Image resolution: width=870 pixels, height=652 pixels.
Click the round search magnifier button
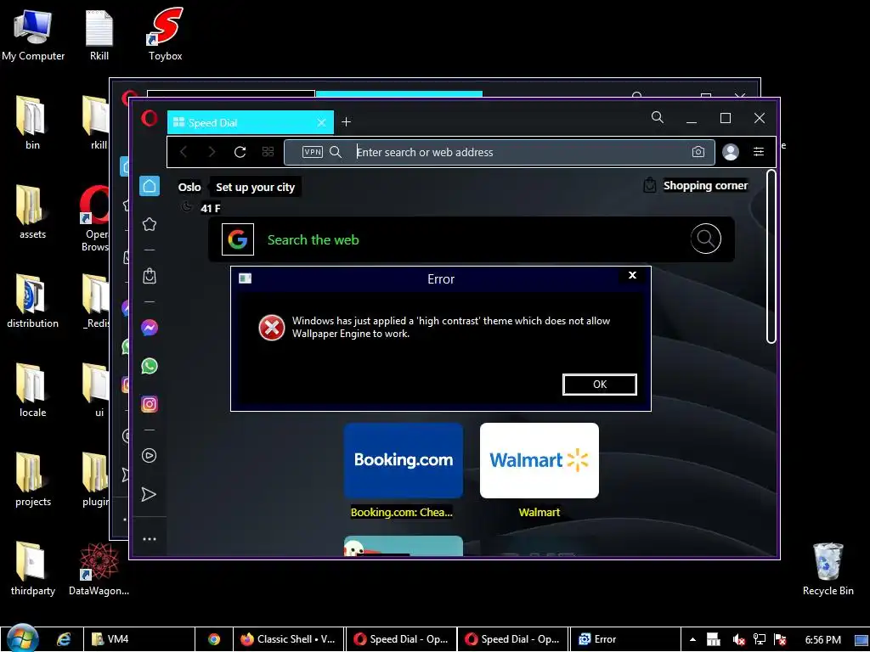pos(706,239)
